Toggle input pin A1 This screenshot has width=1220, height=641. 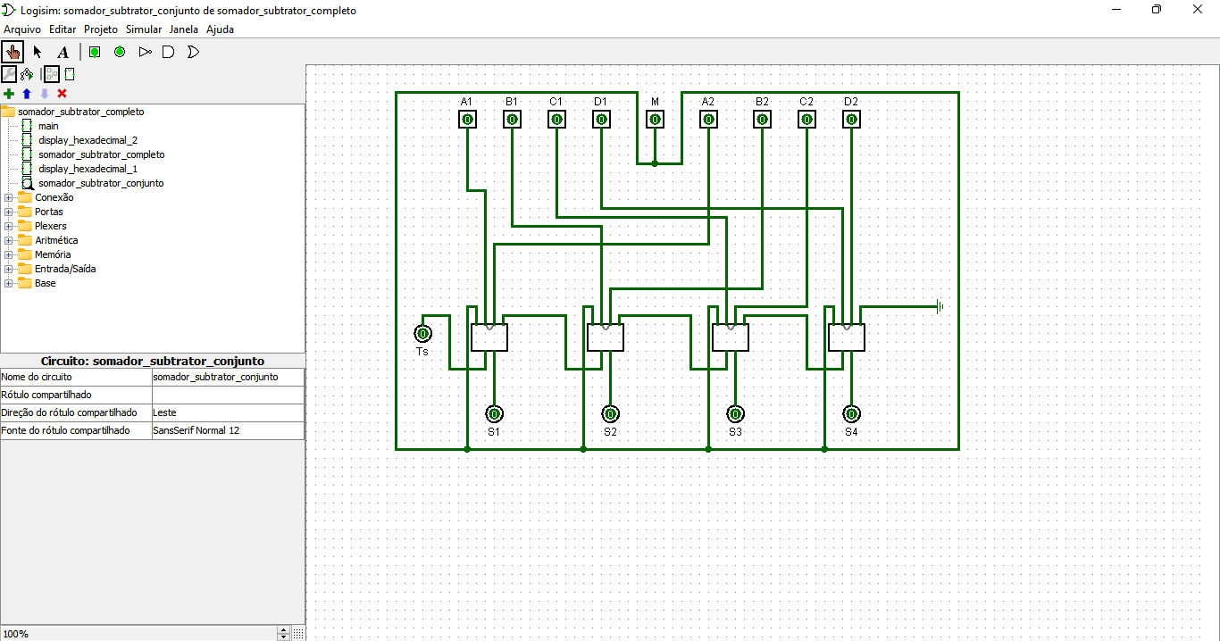[x=467, y=120]
